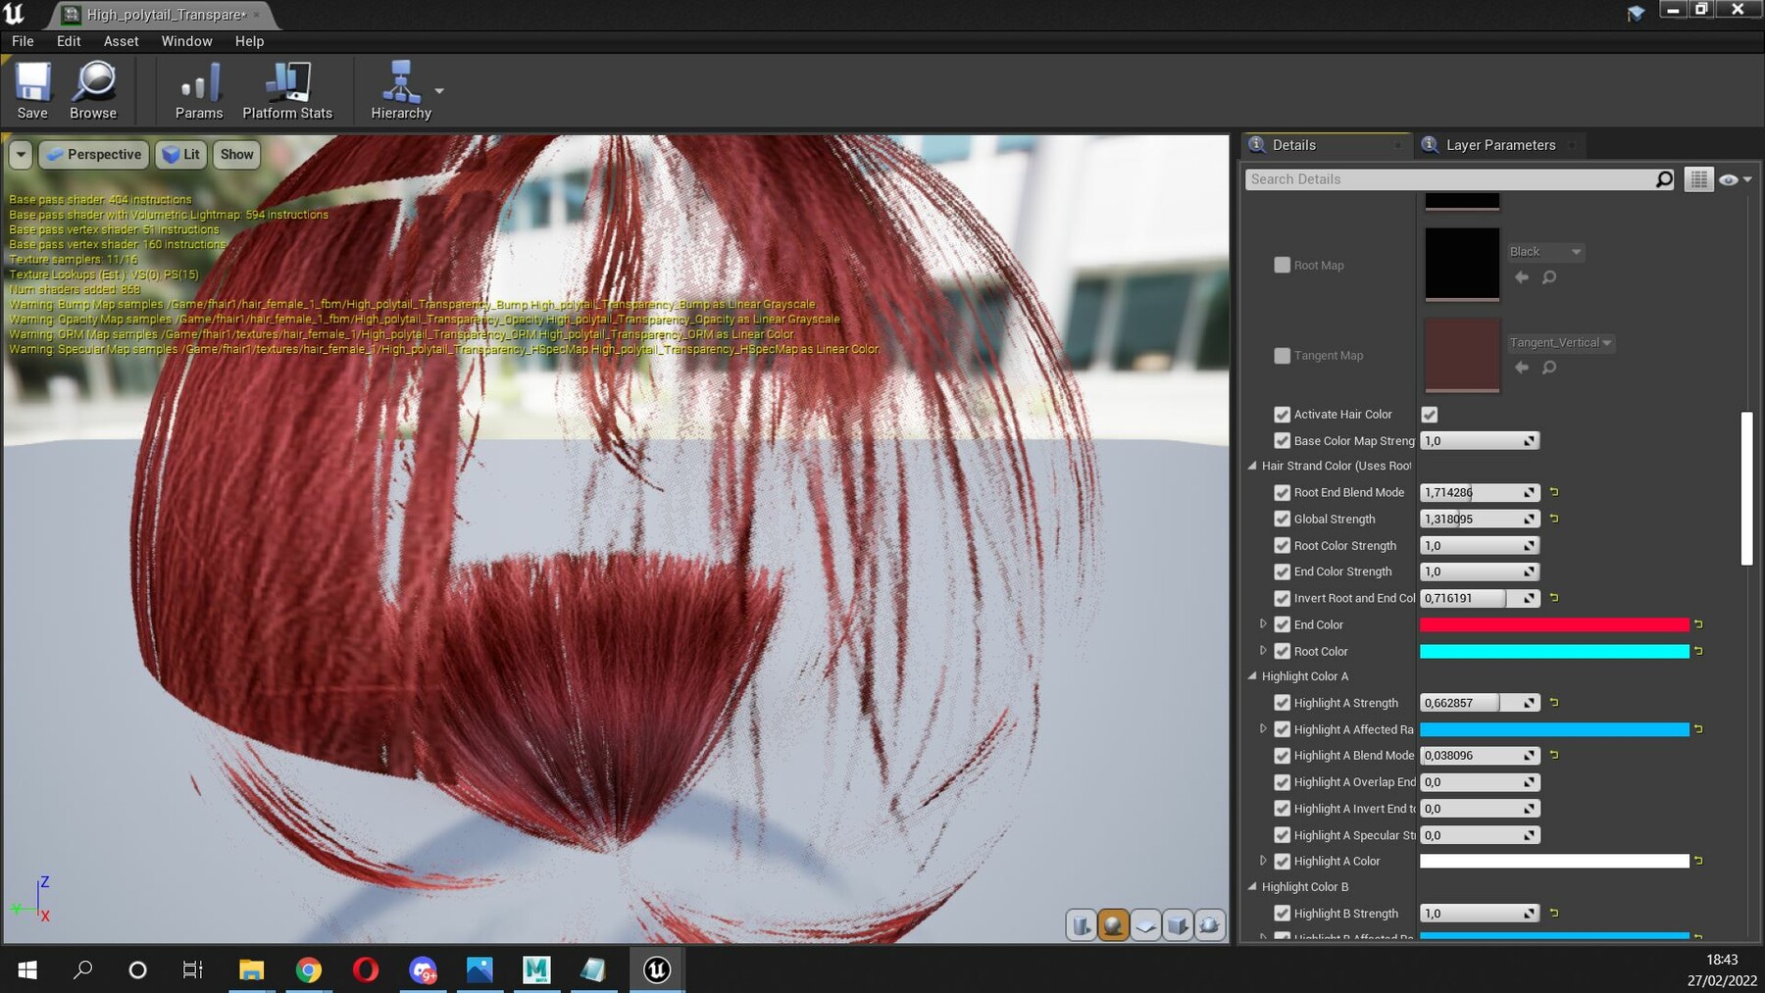Toggle Global Strength override checkbox
The height and width of the screenshot is (993, 1765).
[x=1282, y=520]
